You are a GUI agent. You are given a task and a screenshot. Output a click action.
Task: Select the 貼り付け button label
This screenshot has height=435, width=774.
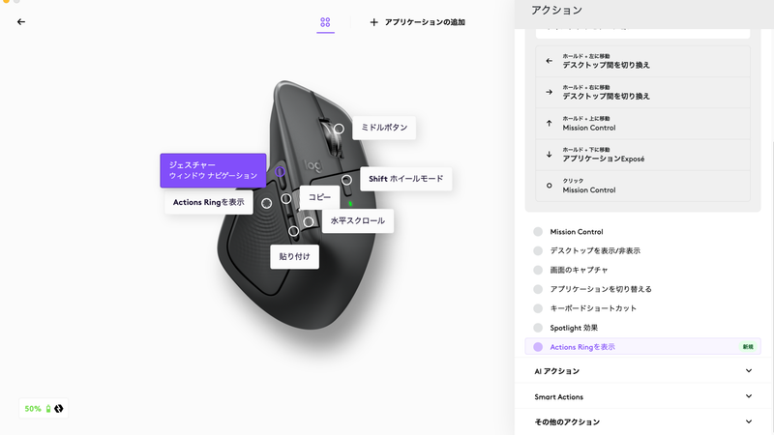[x=294, y=257]
